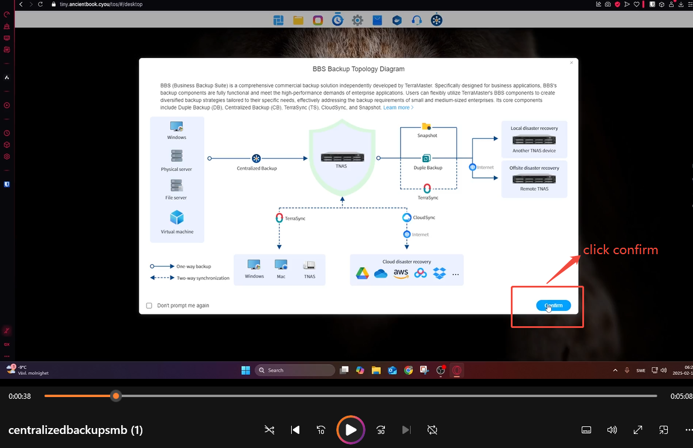Open more options in the media player

[688, 430]
